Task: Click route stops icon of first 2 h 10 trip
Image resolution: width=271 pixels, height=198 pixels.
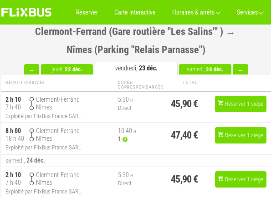Action: [31, 104]
